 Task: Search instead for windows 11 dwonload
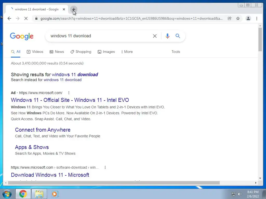pos(63,80)
